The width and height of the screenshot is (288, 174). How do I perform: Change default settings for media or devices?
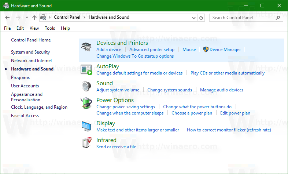pyautogui.click(x=139, y=73)
